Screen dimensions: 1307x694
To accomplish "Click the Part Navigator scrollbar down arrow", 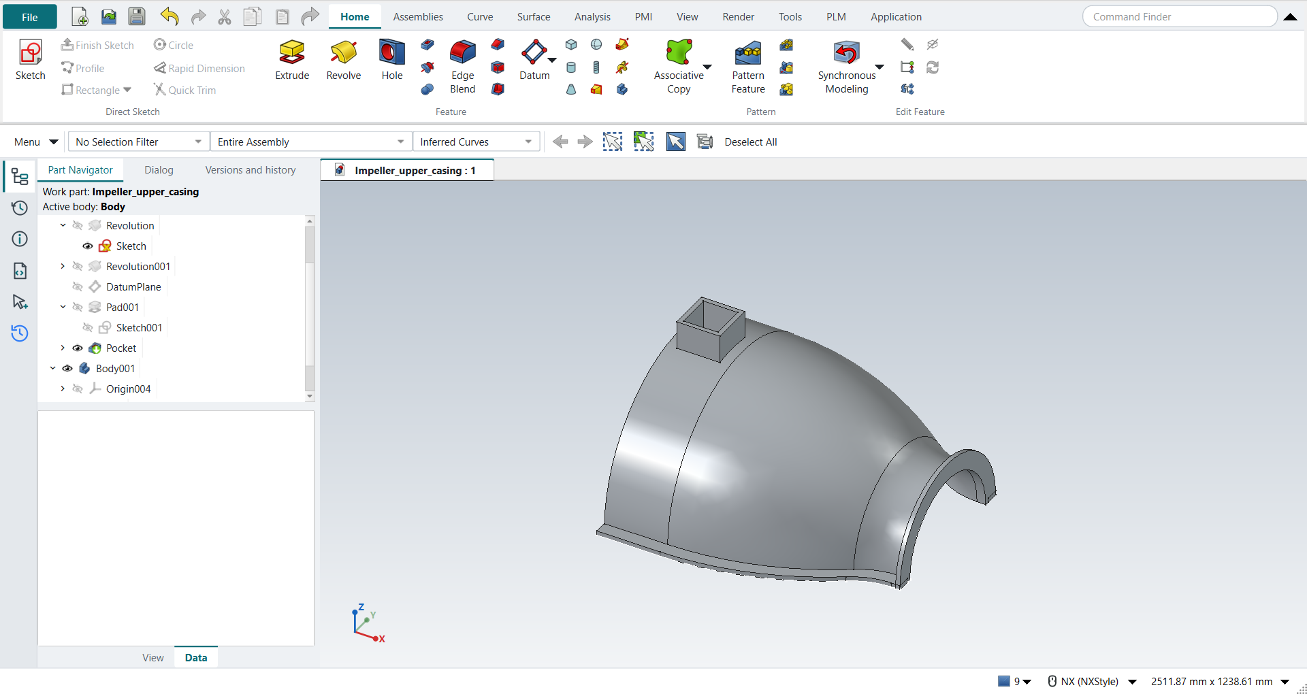I will (x=310, y=396).
